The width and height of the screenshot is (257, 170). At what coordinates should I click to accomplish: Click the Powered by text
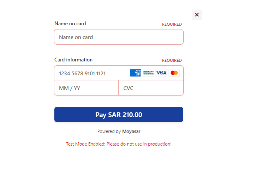109,131
